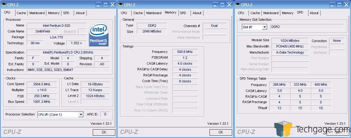Image resolution: width=351 pixels, height=138 pixels.
Task: Minimize the middle CPU-Z window
Action: click(216, 5)
